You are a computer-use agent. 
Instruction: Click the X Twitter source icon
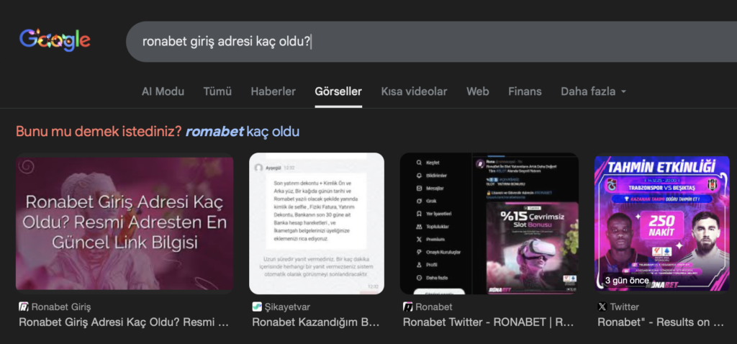pos(602,307)
